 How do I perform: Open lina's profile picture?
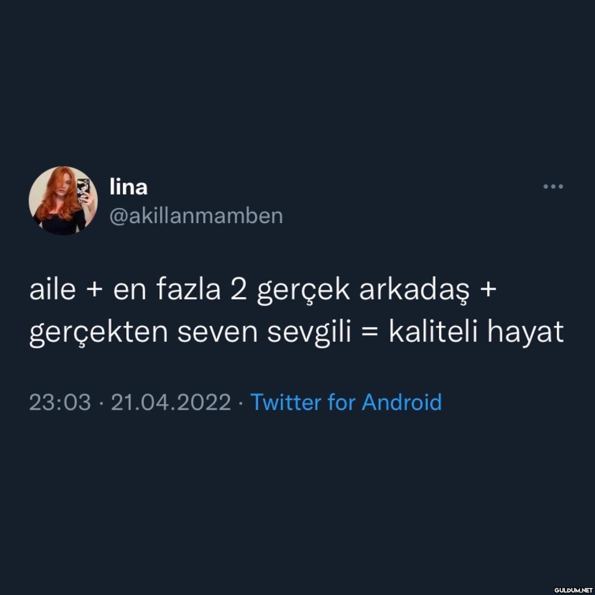(63, 200)
